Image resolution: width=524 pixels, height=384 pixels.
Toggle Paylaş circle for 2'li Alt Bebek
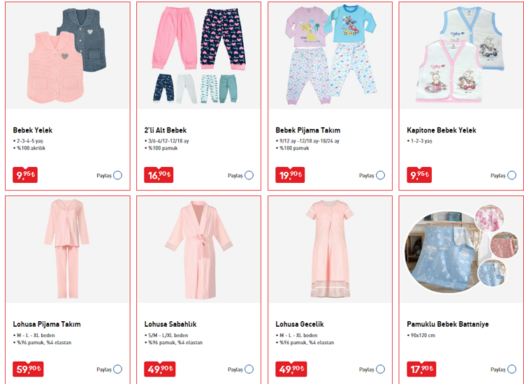click(249, 175)
